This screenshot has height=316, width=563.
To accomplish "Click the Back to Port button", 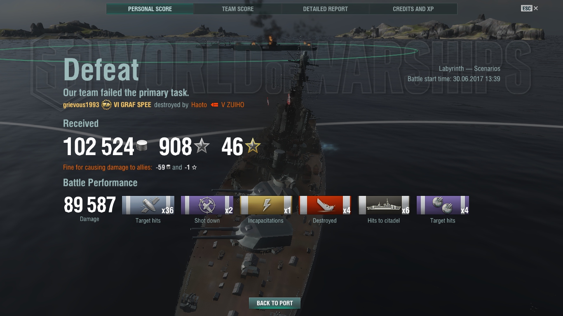I will (x=274, y=303).
